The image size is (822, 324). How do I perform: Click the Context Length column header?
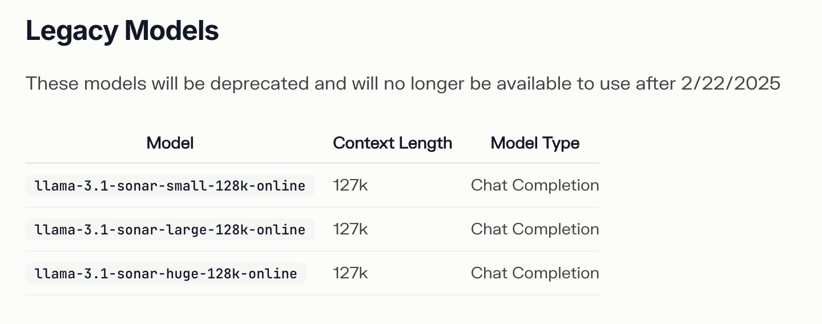point(393,143)
